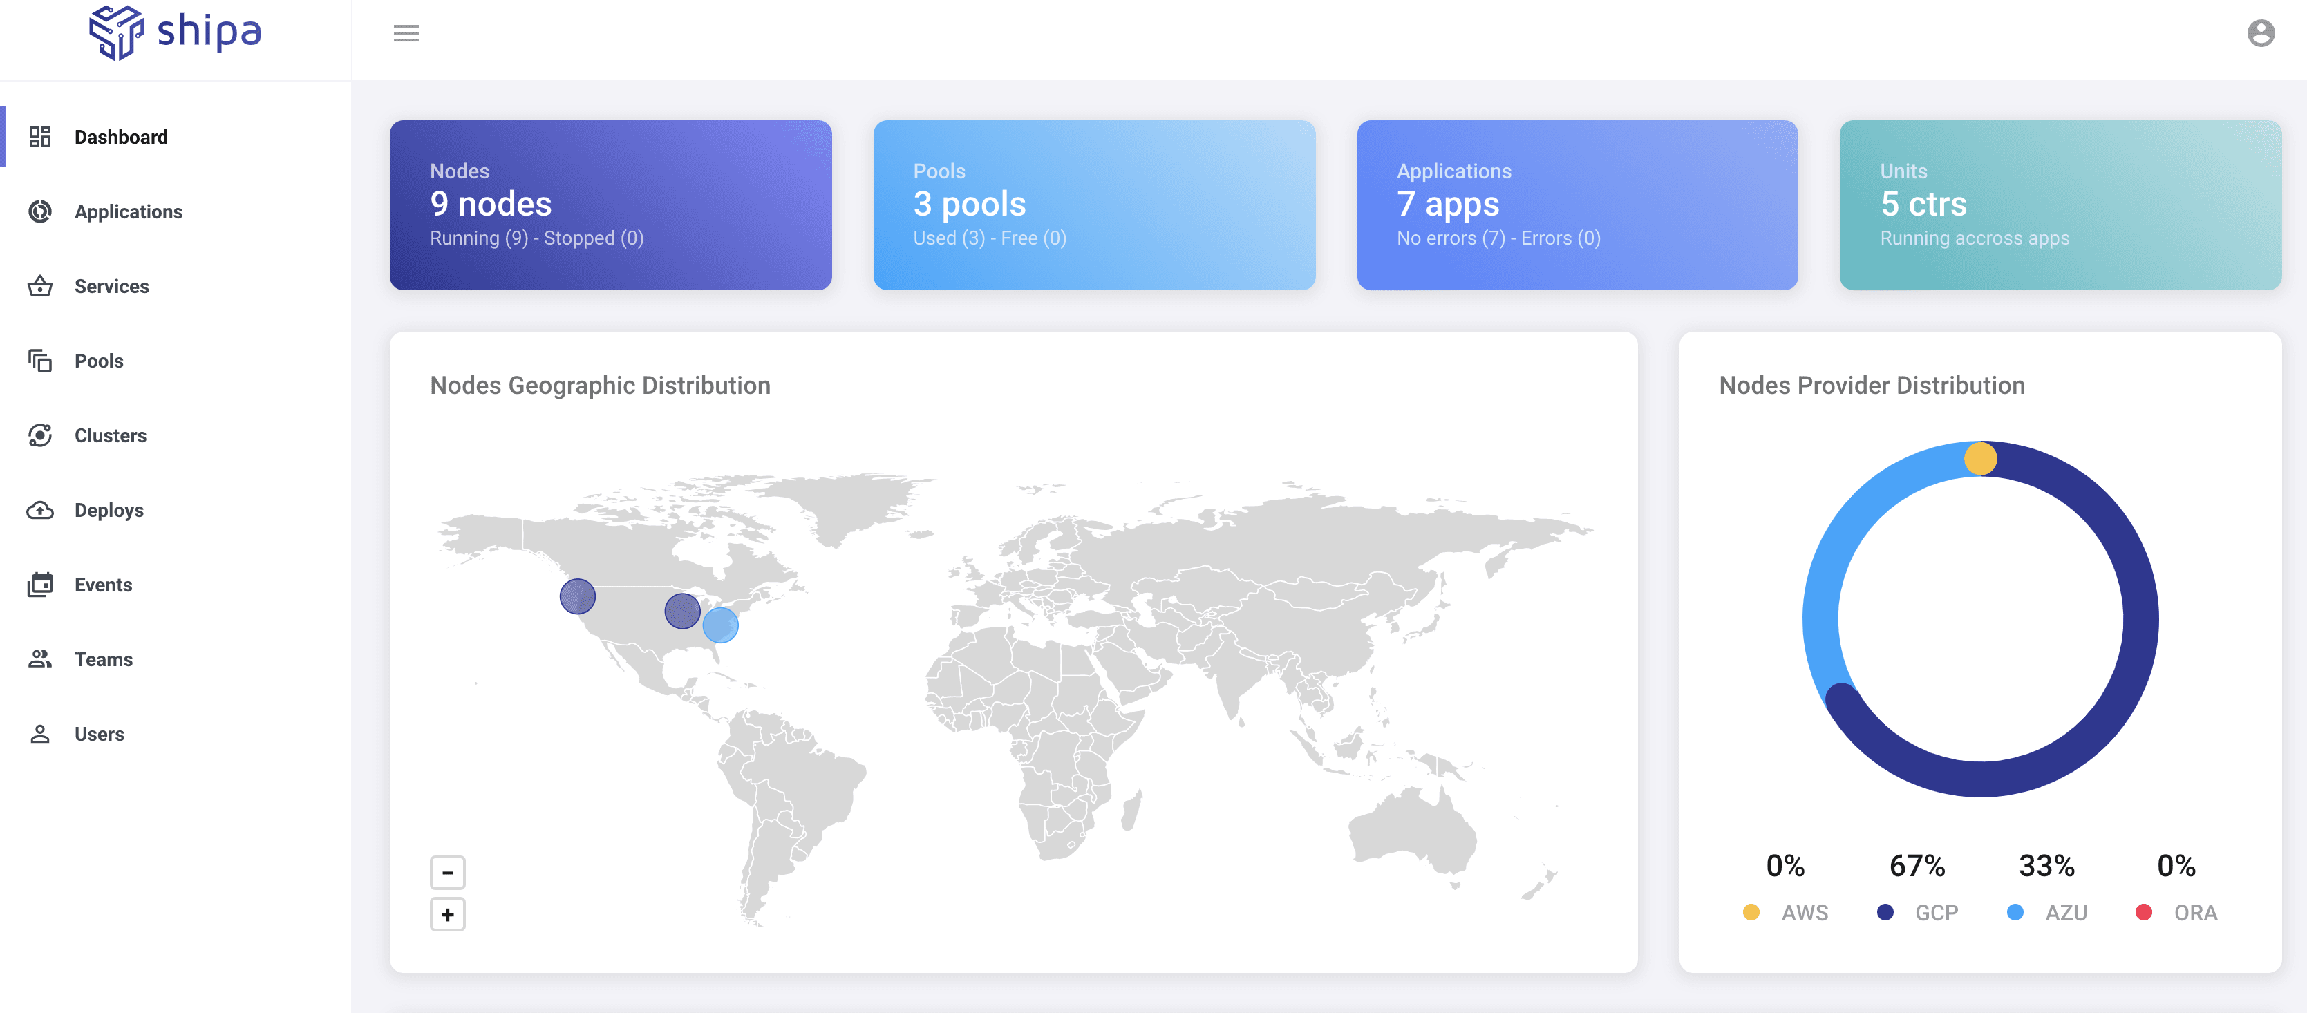Screen dimensions: 2307x1013
Task: Open the Users section from sidebar
Action: point(99,734)
